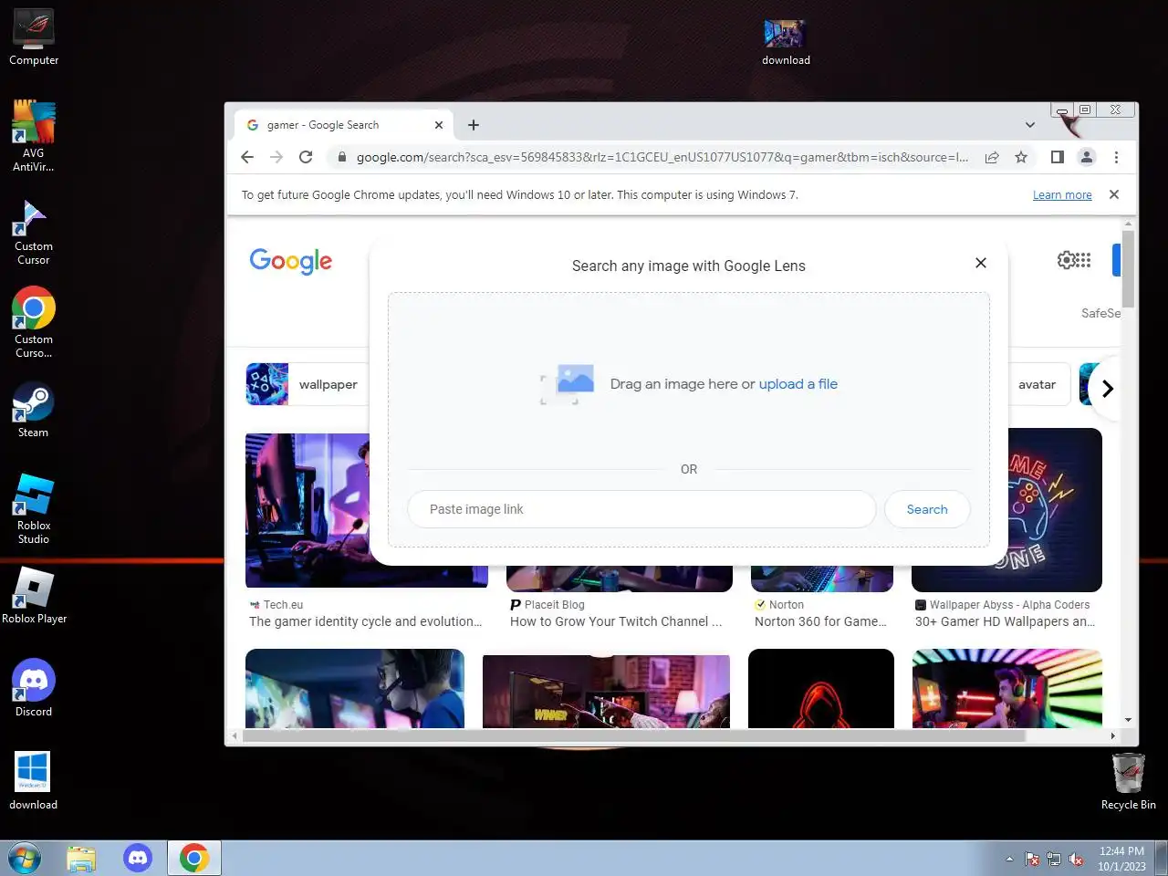Reload the current page

[306, 157]
